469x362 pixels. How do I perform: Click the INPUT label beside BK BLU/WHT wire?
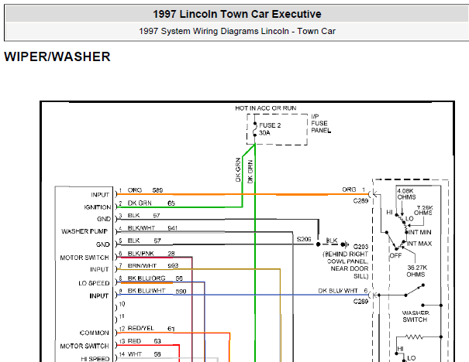(x=99, y=295)
